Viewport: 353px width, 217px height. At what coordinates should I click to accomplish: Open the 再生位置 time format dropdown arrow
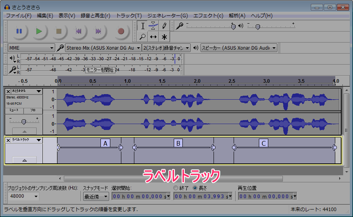point(295,197)
